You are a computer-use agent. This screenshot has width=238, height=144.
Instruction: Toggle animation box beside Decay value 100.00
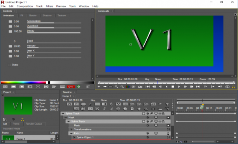tap(10, 32)
